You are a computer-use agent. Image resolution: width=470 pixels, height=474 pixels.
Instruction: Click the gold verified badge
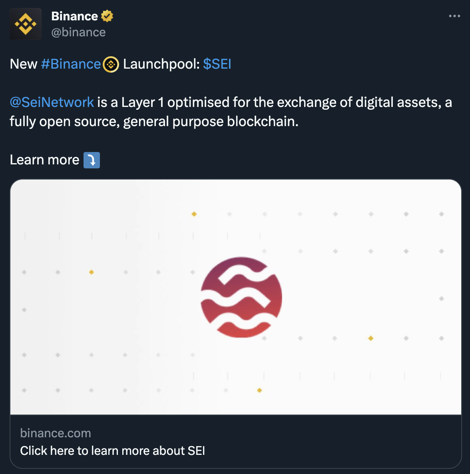pyautogui.click(x=107, y=16)
